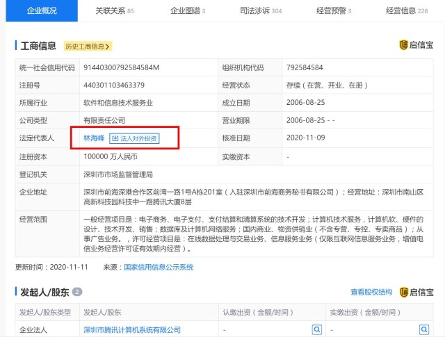Open the 企业图谱 tab
The width and height of the screenshot is (445, 337).
pyautogui.click(x=187, y=11)
